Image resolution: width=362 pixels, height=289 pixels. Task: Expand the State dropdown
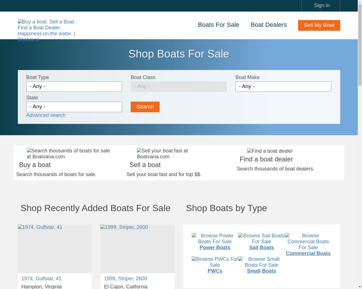pyautogui.click(x=74, y=107)
